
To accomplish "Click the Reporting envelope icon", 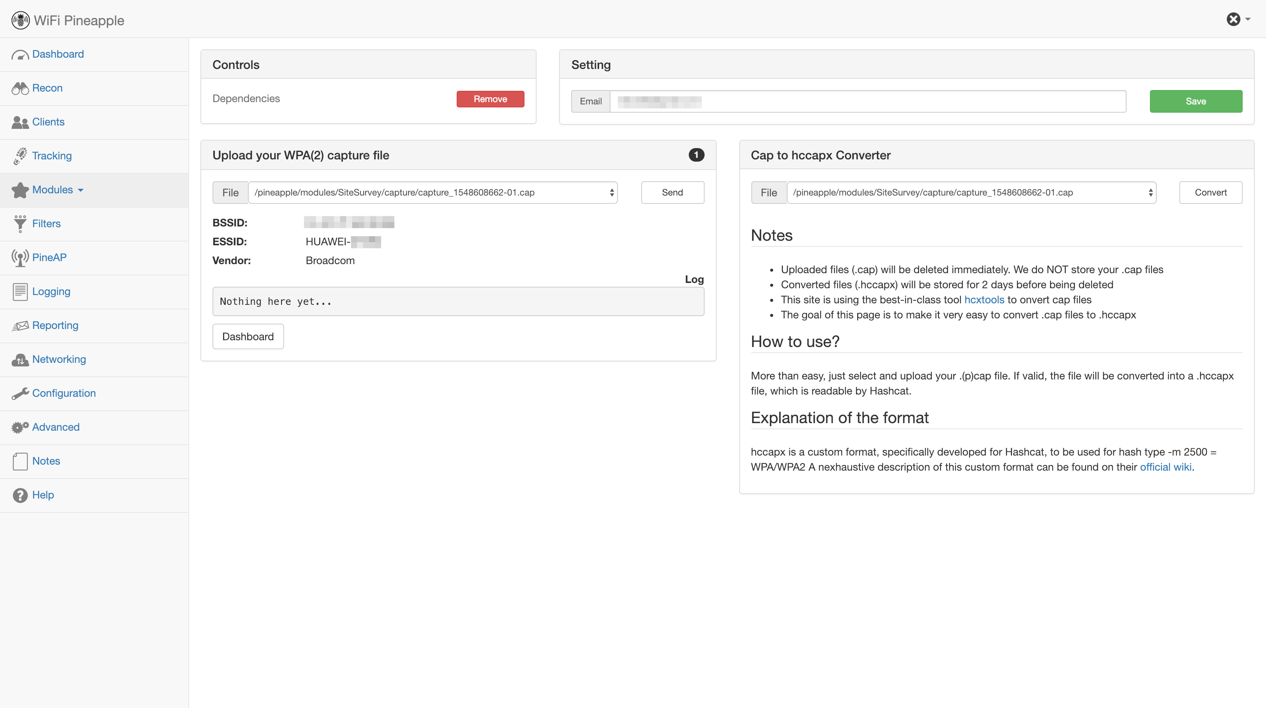I will (20, 326).
